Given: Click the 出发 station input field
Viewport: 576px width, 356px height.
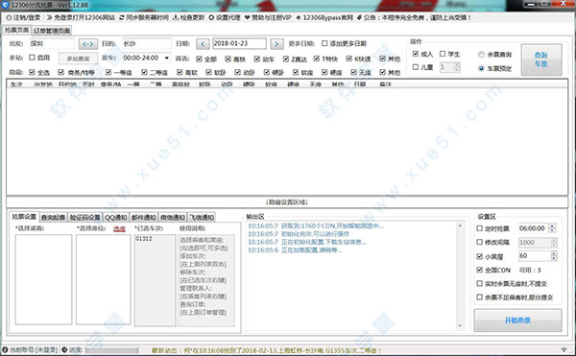Looking at the screenshot, I should tap(52, 44).
